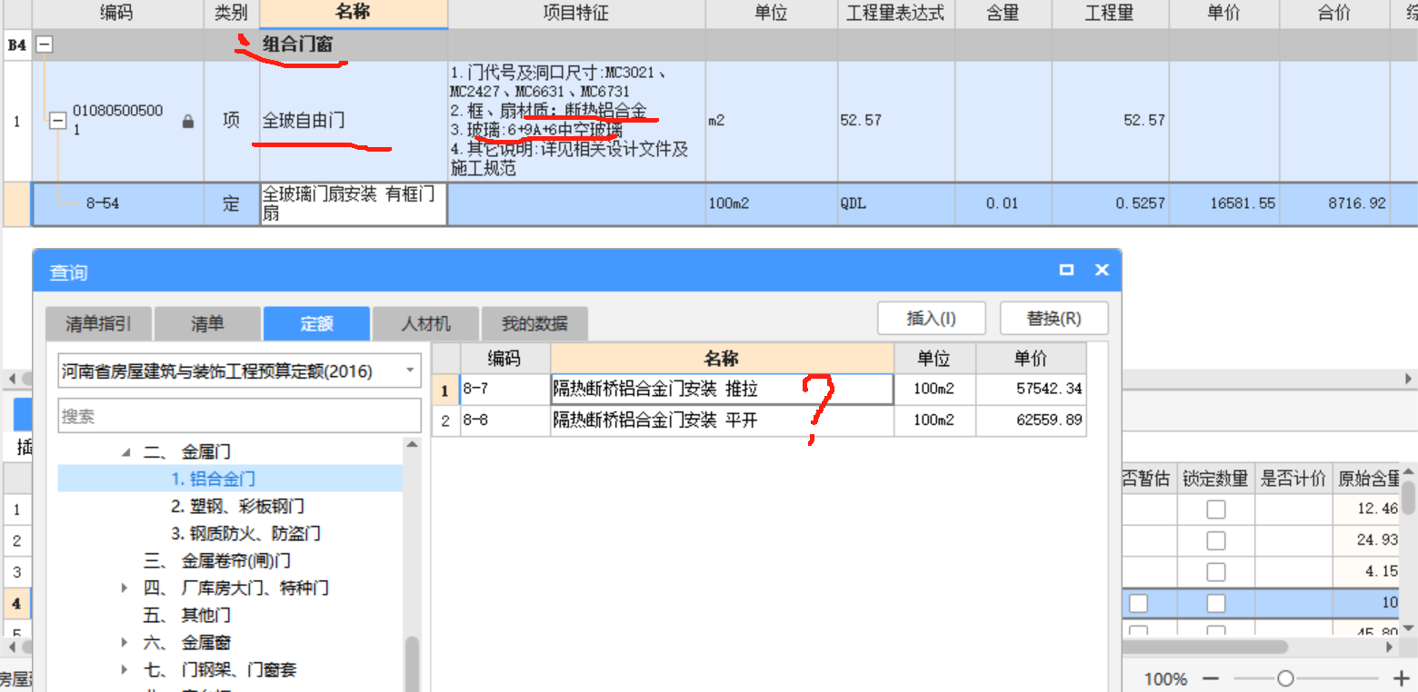The width and height of the screenshot is (1418, 692).
Task: Select 3. 钢质防火、防盗门 in tree
Action: click(245, 533)
